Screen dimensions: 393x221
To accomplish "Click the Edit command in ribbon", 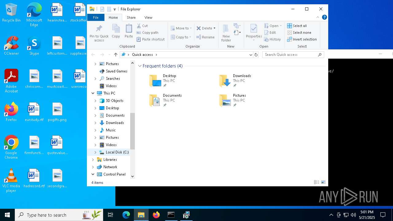I will coord(270,33).
